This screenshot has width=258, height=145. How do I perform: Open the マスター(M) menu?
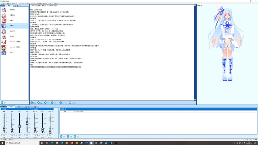pyautogui.click(x=21, y=3)
